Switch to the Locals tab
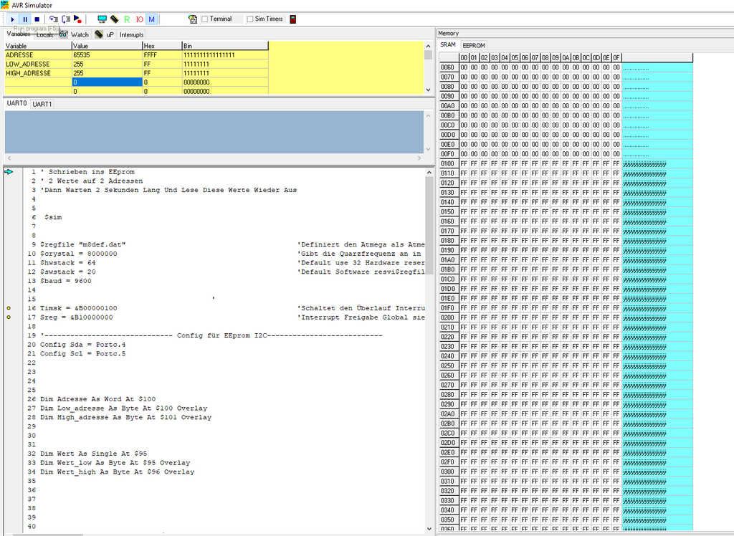734x536 pixels. click(45, 34)
